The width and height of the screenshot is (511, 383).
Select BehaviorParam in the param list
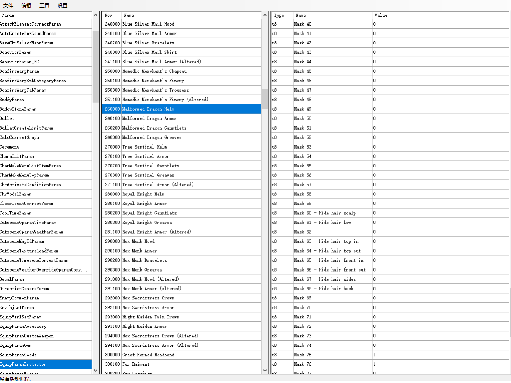tap(16, 52)
